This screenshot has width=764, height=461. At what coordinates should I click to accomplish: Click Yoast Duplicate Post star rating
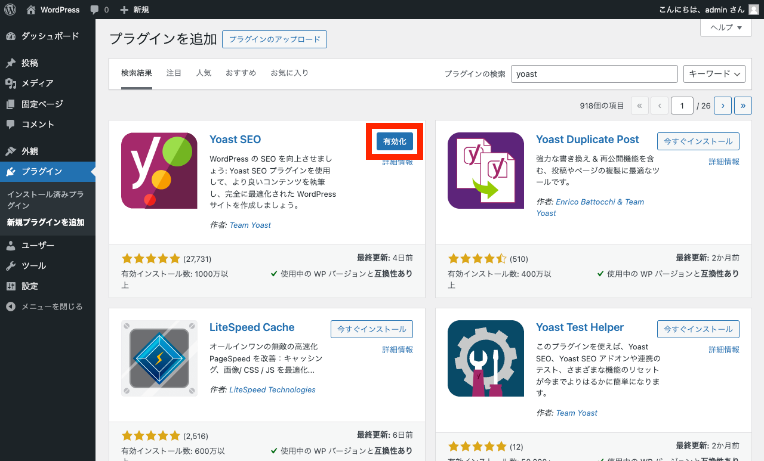[x=477, y=259]
